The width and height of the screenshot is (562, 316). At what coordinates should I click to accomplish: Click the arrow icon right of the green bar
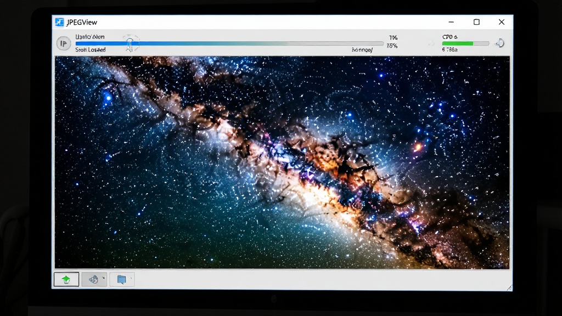coord(499,43)
